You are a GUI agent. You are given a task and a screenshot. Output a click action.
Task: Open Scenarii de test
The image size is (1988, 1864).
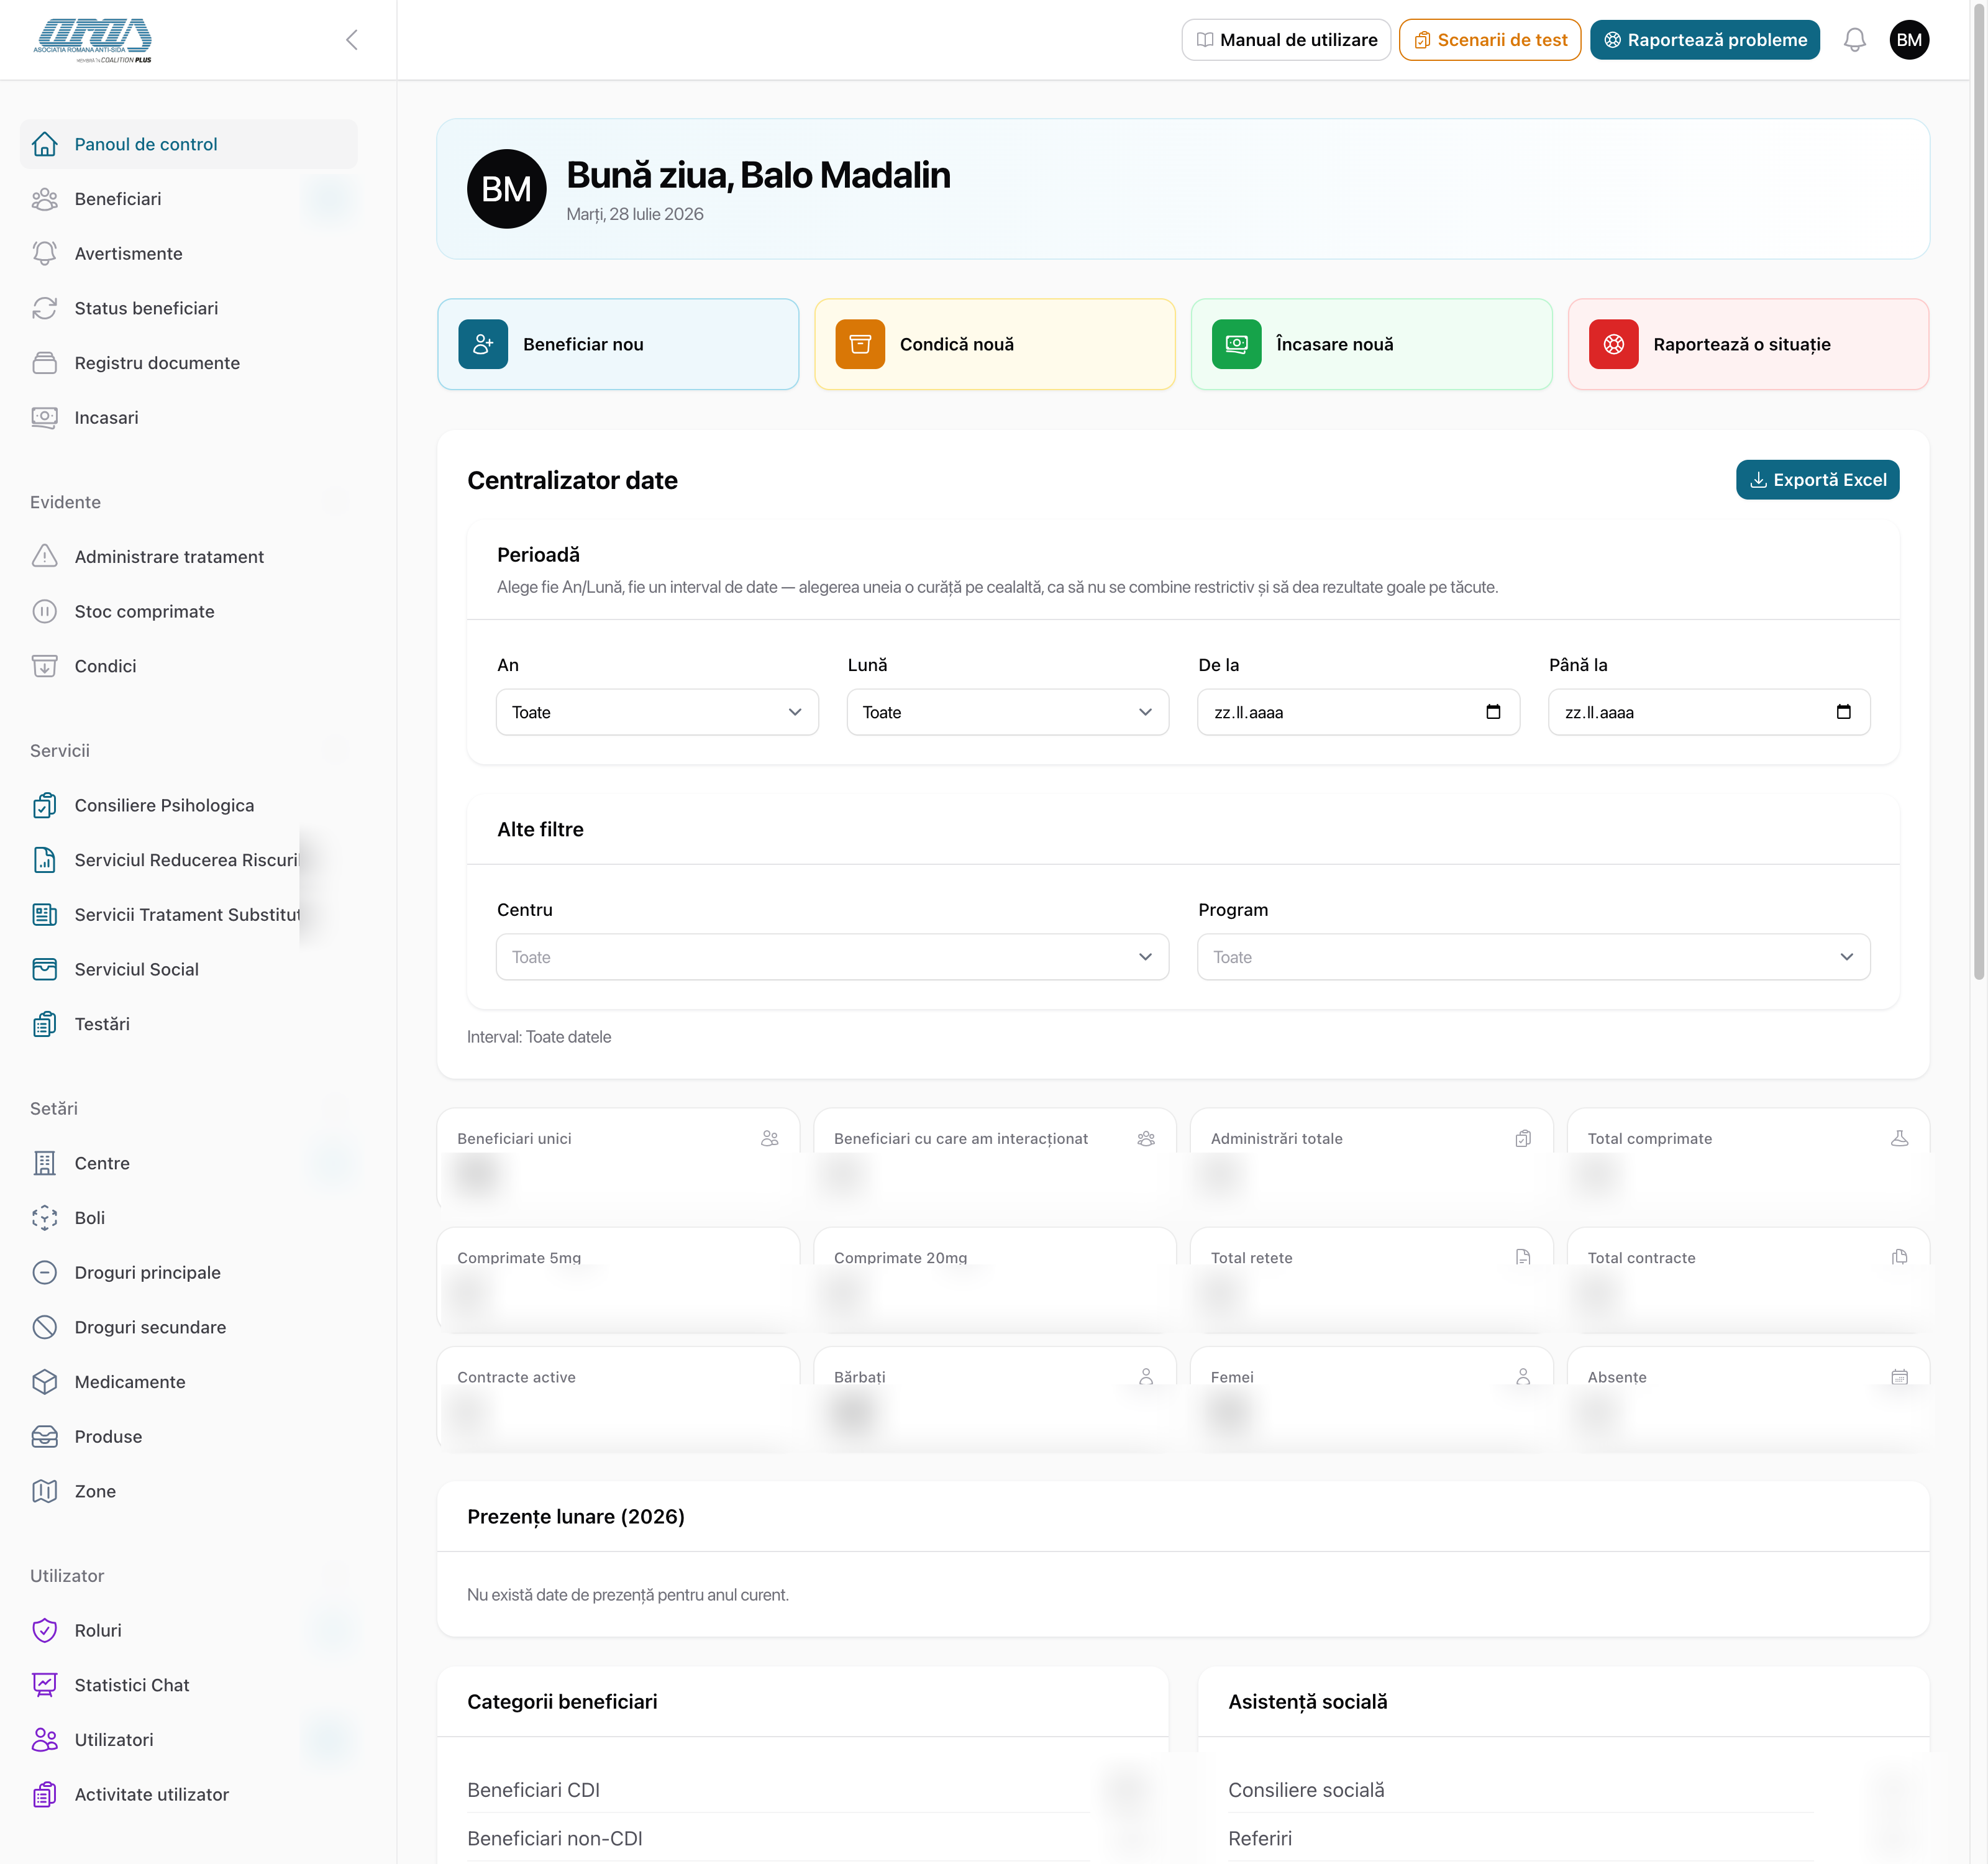tap(1490, 40)
